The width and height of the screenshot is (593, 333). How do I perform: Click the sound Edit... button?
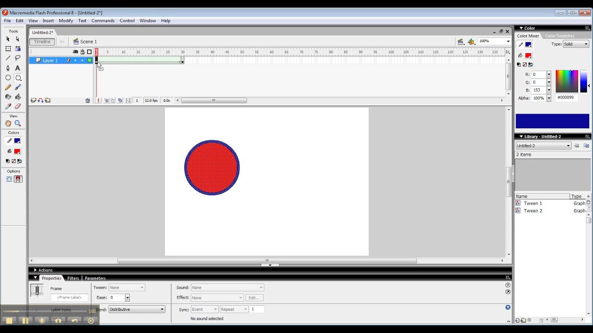coord(254,298)
